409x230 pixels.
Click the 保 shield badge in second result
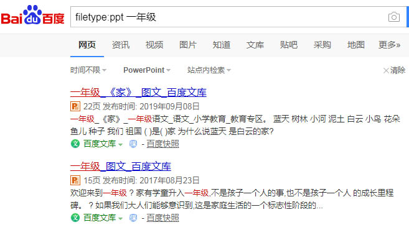point(133,218)
